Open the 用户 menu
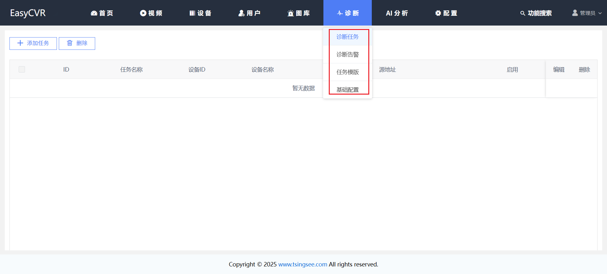Viewport: 607px width, 274px height. point(249,13)
